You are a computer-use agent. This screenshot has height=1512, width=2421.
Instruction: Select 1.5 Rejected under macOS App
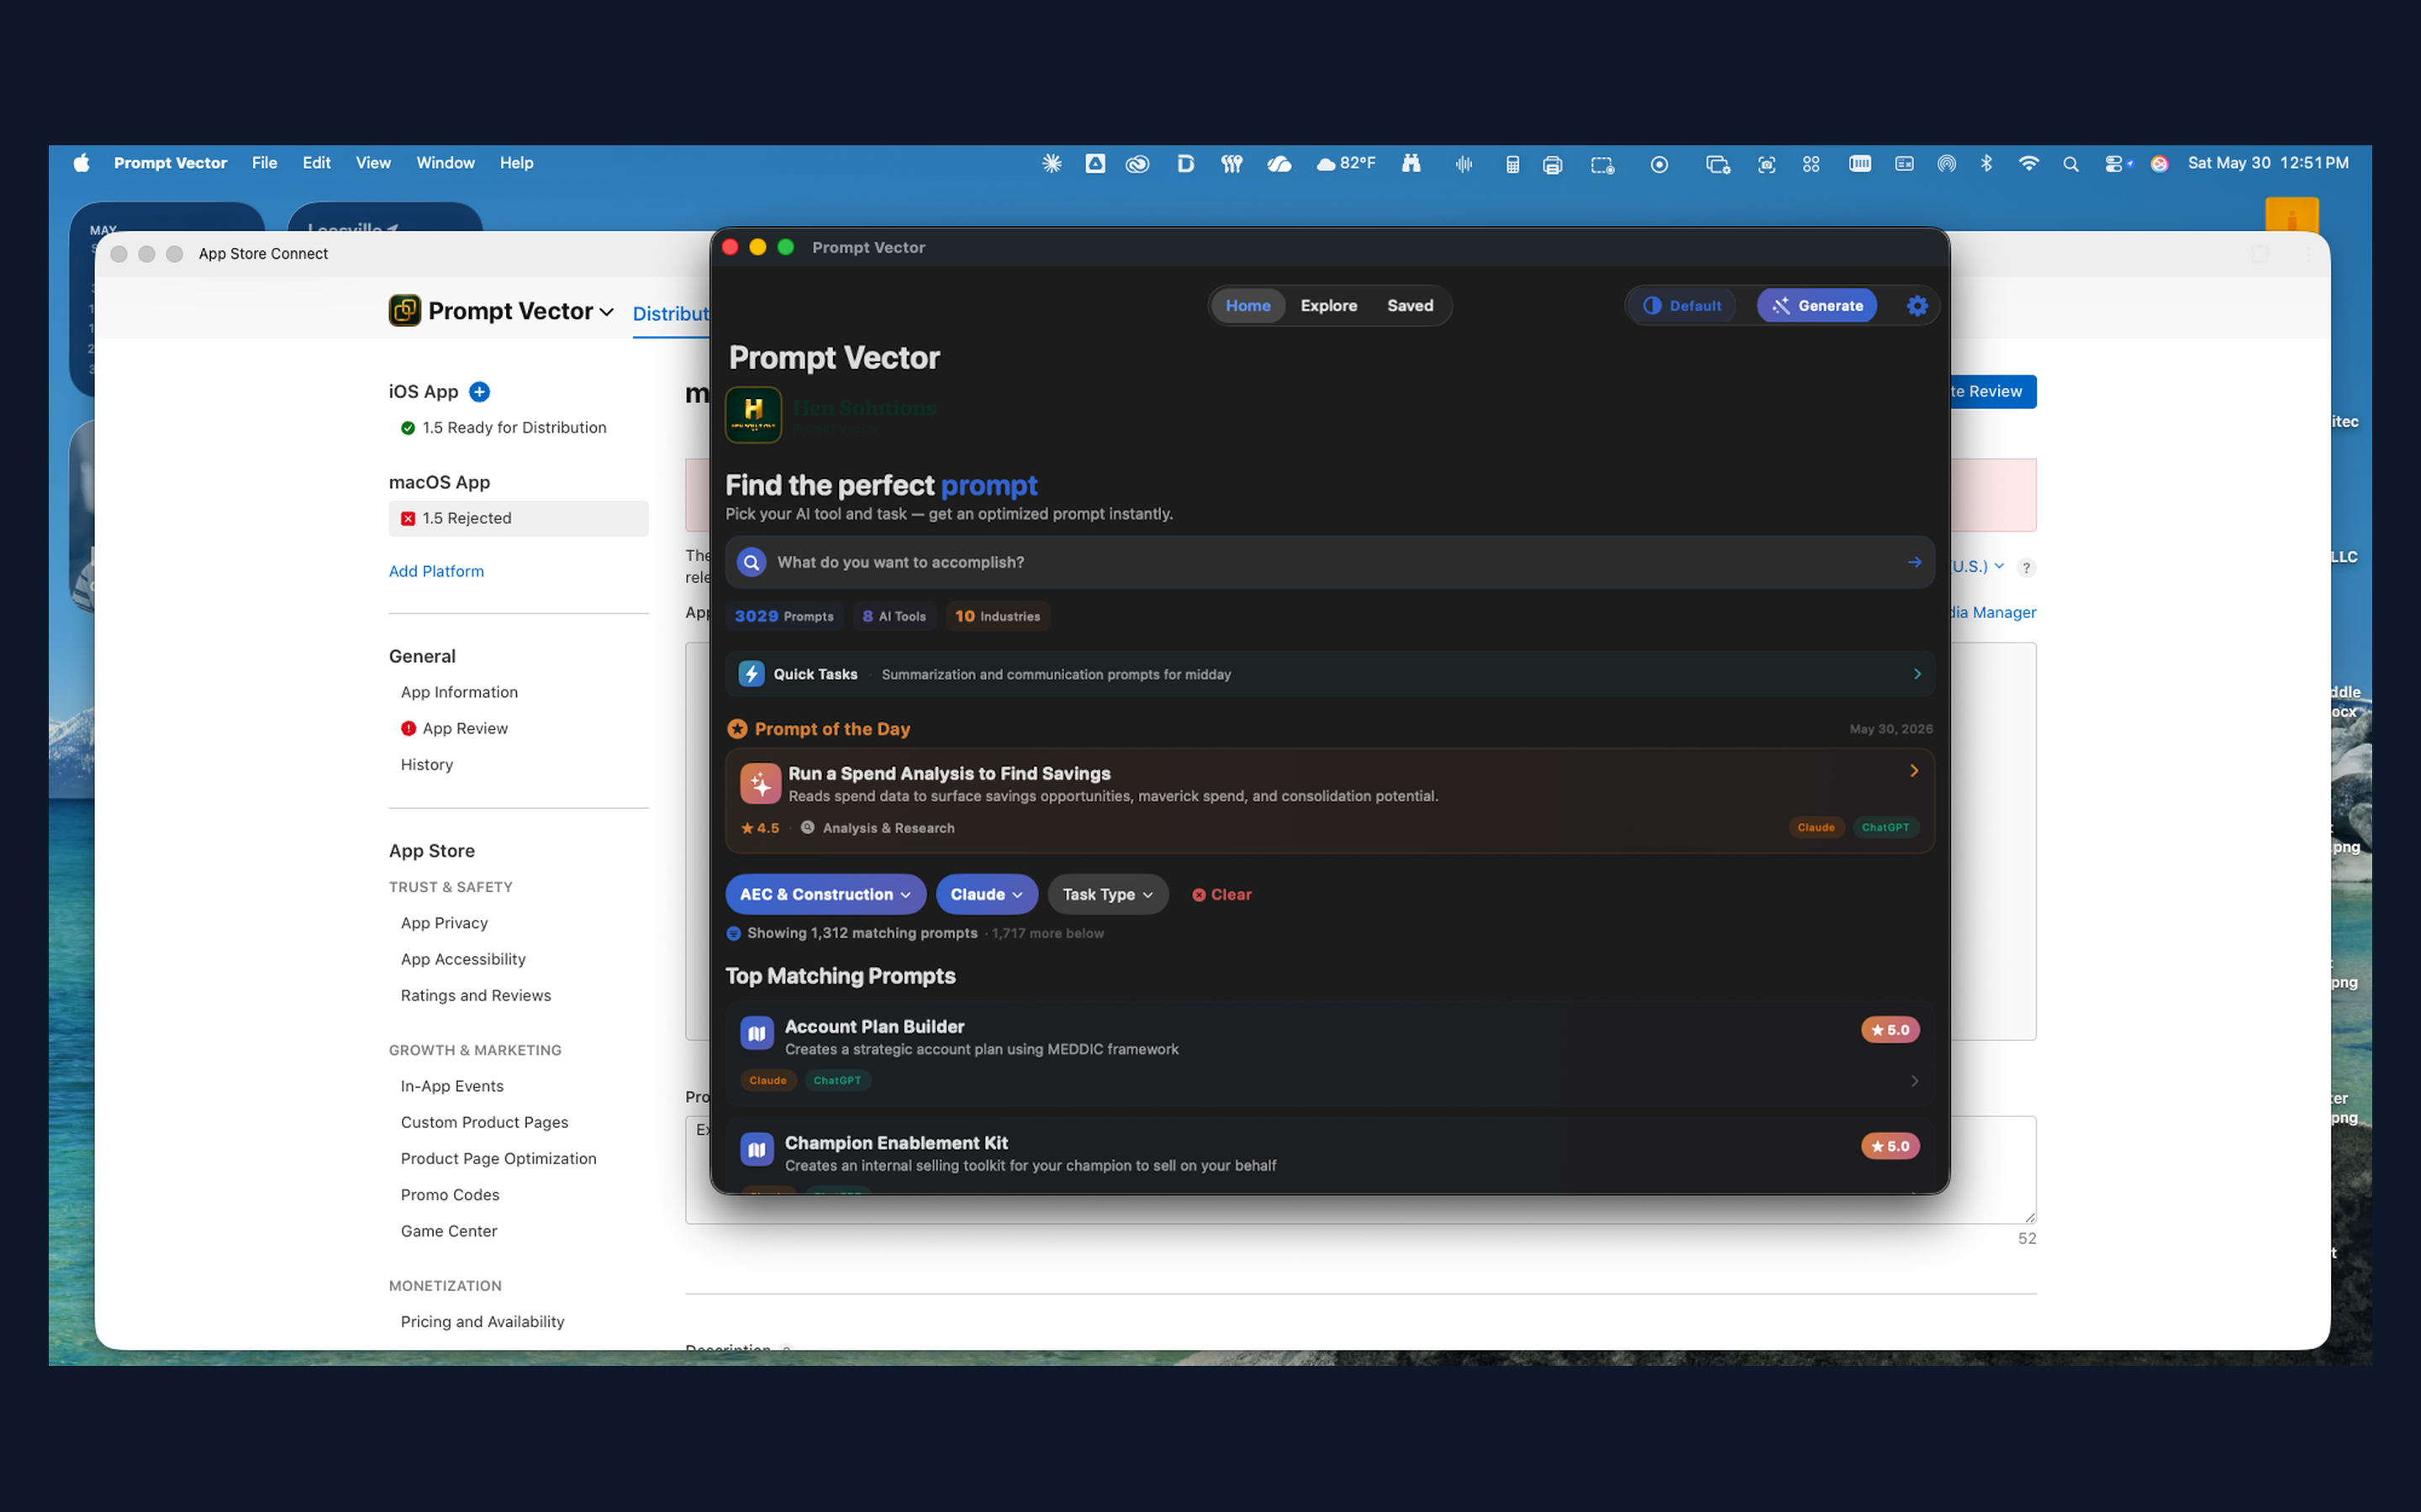tap(518, 518)
